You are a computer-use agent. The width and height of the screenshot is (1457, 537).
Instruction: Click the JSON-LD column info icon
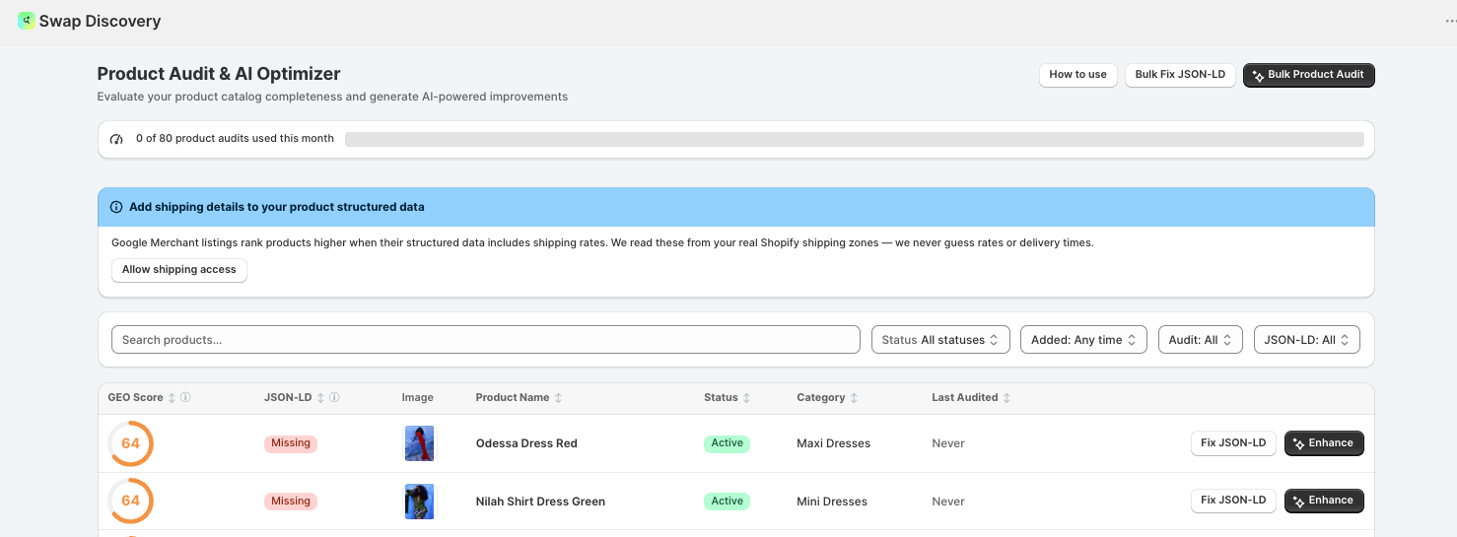(334, 398)
